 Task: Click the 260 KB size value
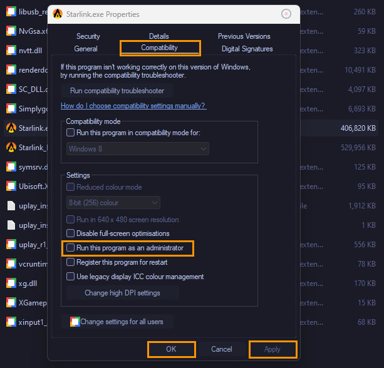365,12
